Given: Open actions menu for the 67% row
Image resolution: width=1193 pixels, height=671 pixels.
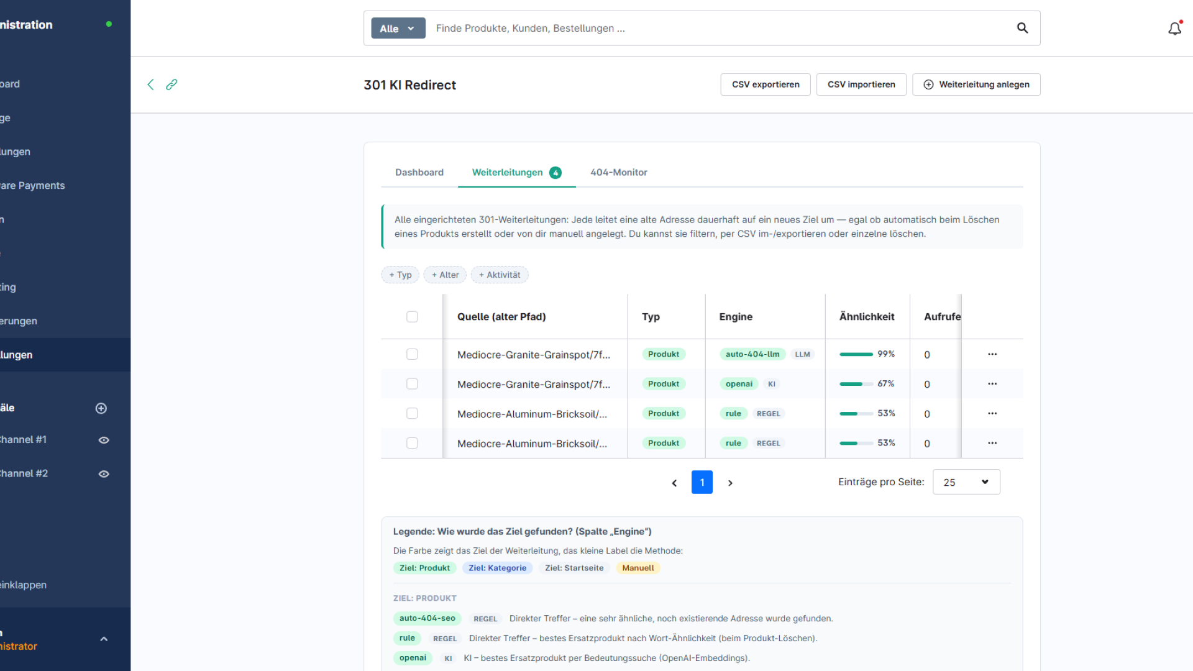Looking at the screenshot, I should coord(992,384).
